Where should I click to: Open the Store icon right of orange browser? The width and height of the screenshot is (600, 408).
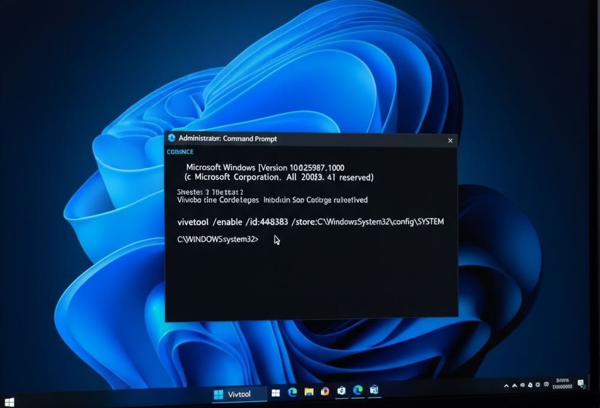pos(341,391)
